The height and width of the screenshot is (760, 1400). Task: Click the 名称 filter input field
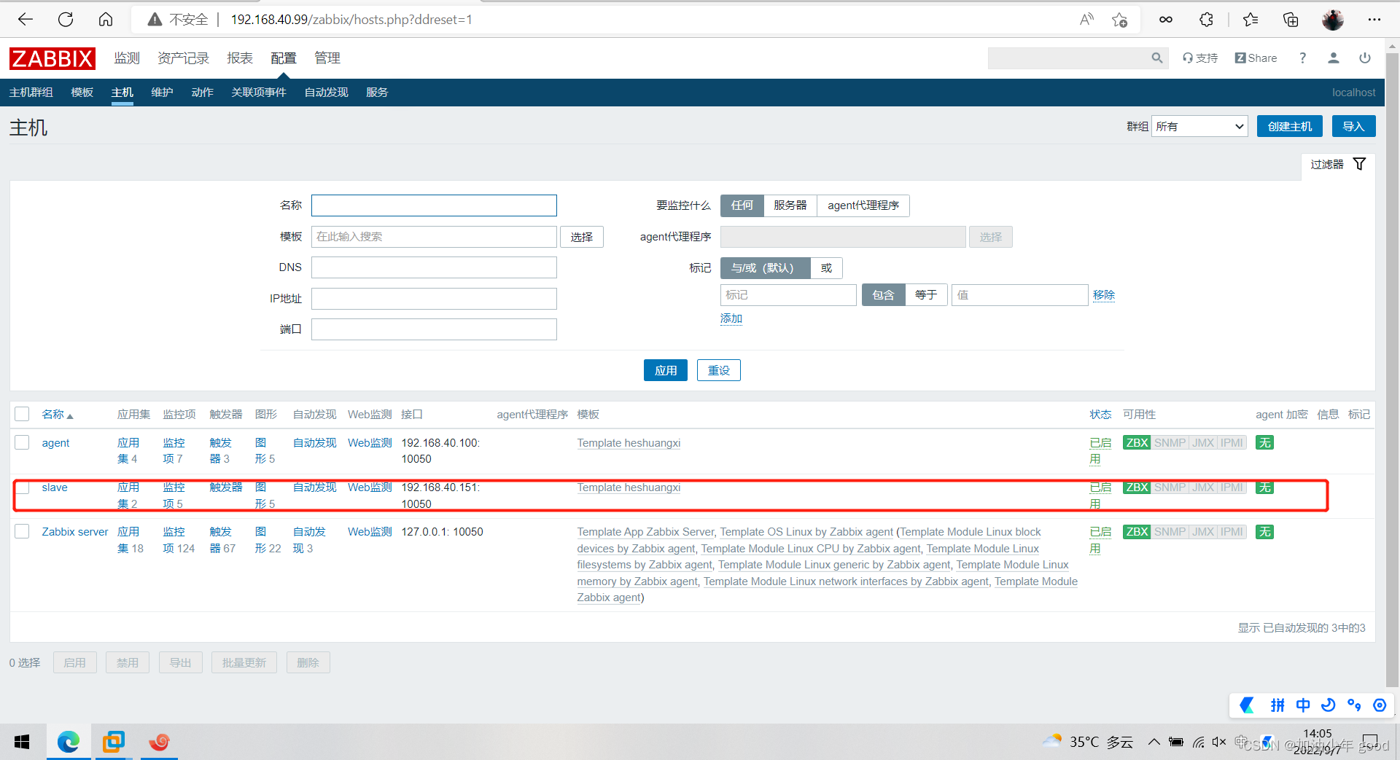tap(434, 205)
